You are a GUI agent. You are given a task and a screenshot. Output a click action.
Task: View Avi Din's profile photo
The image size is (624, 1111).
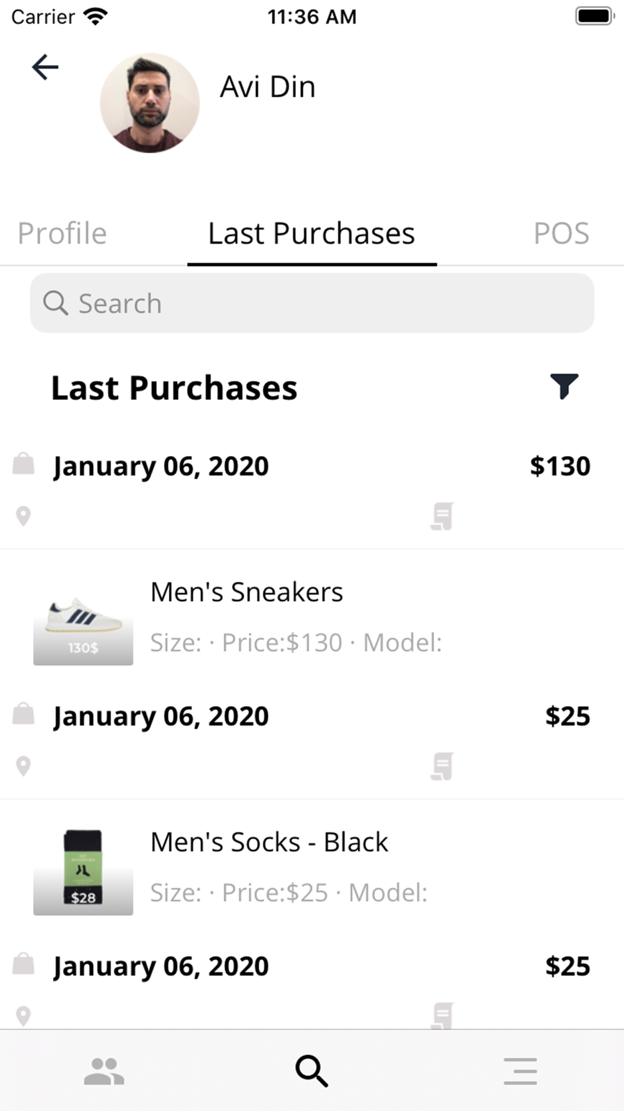[x=150, y=103]
